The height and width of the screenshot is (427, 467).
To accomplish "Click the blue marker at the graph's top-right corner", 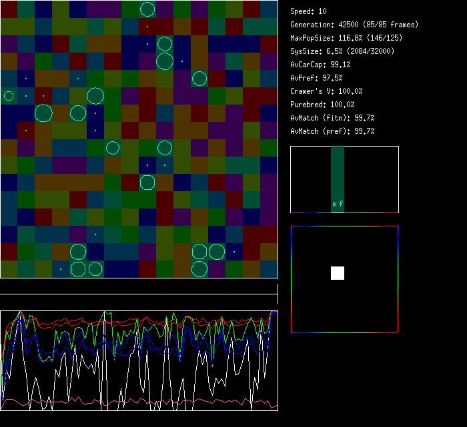I will click(x=274, y=313).
